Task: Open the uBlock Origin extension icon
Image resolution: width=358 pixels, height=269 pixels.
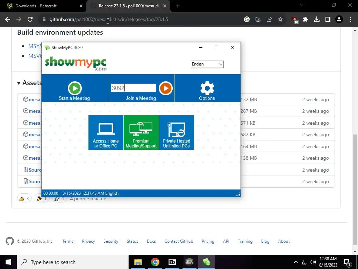Action: point(295,20)
